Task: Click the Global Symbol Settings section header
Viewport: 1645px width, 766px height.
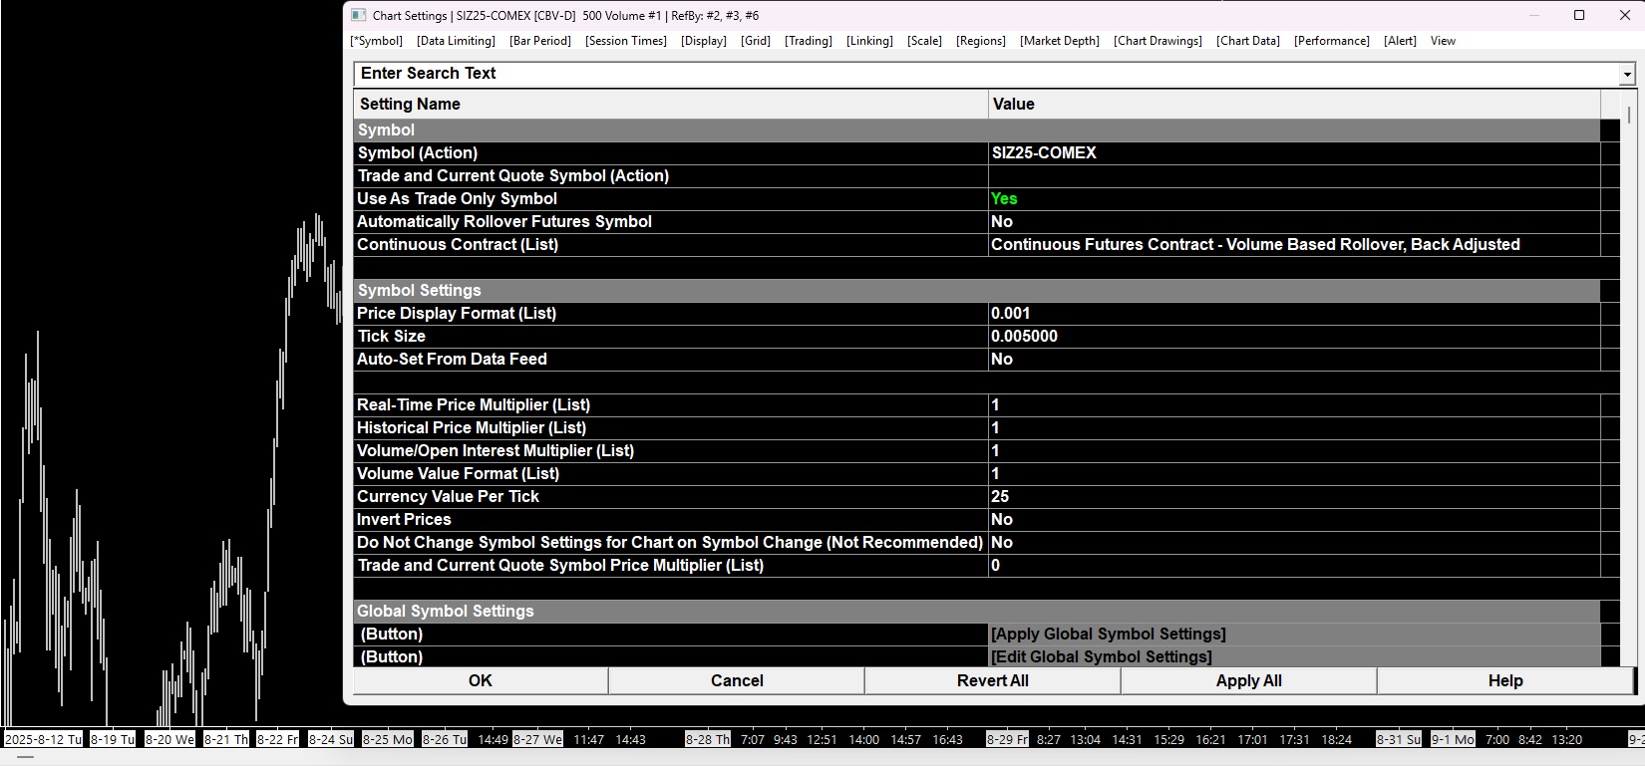Action: coord(977,611)
